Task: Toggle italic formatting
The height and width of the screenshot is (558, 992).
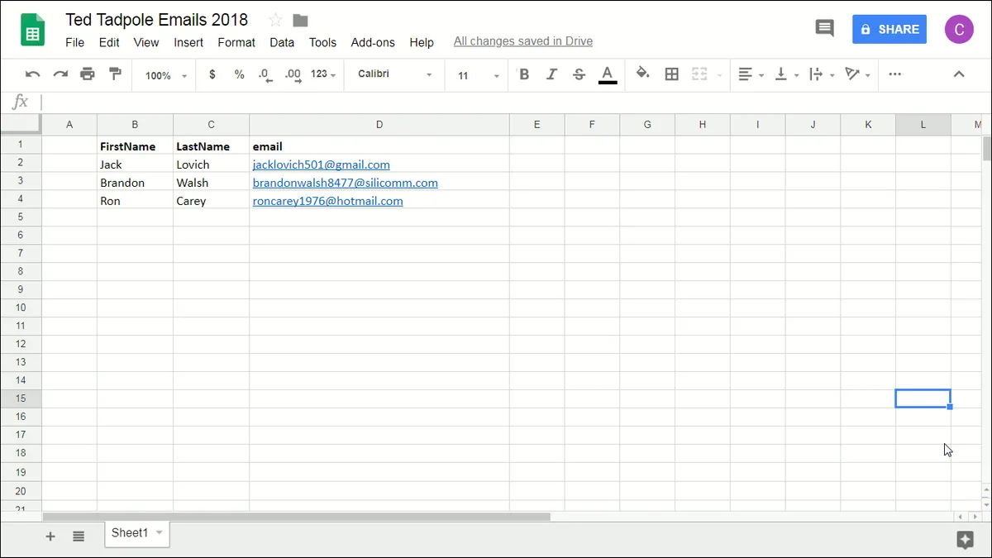Action: 551,74
